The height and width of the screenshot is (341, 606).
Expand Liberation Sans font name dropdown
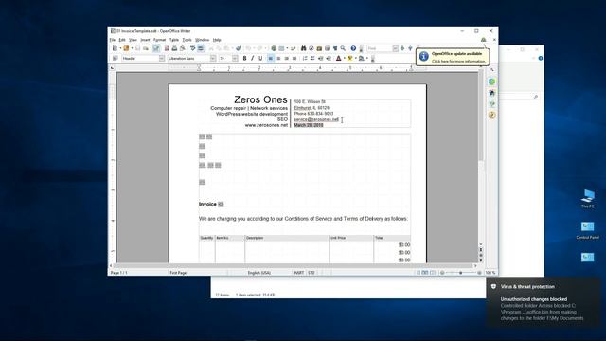click(213, 59)
